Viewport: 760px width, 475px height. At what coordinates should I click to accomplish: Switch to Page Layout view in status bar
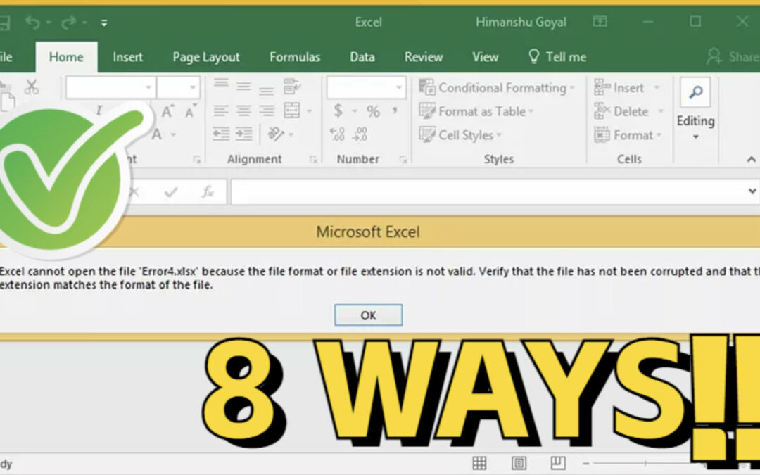click(519, 463)
